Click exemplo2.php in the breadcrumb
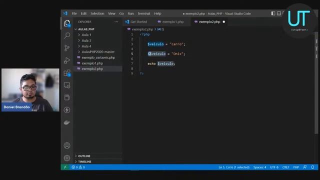320x180 pixels. click(142, 29)
